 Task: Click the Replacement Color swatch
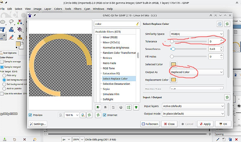174,80
